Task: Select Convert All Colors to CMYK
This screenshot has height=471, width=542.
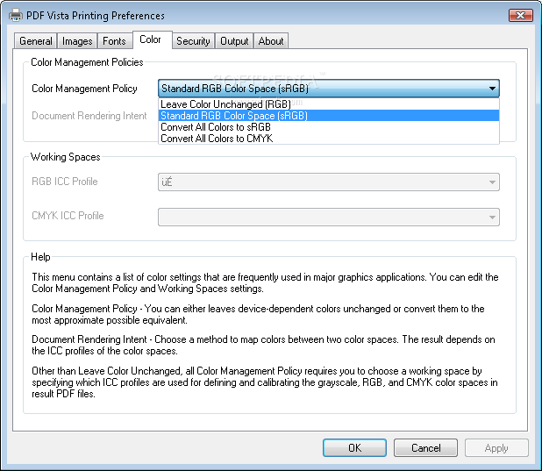Action: click(329, 139)
